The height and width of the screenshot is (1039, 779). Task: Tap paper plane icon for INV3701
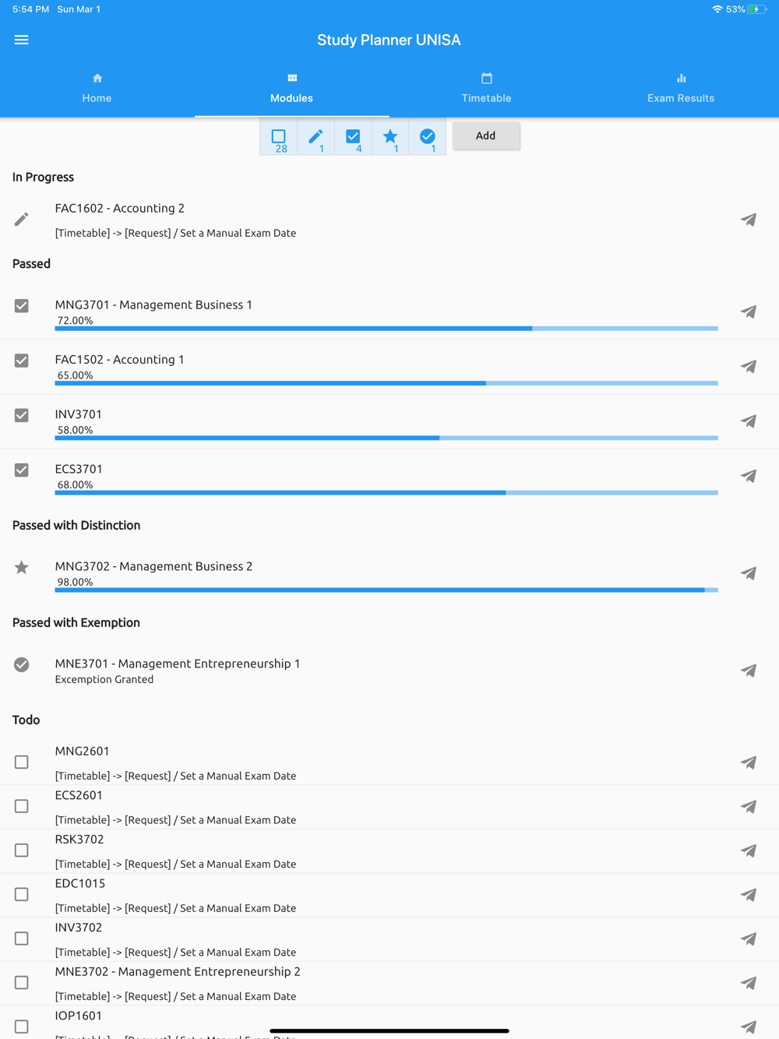pos(749,421)
